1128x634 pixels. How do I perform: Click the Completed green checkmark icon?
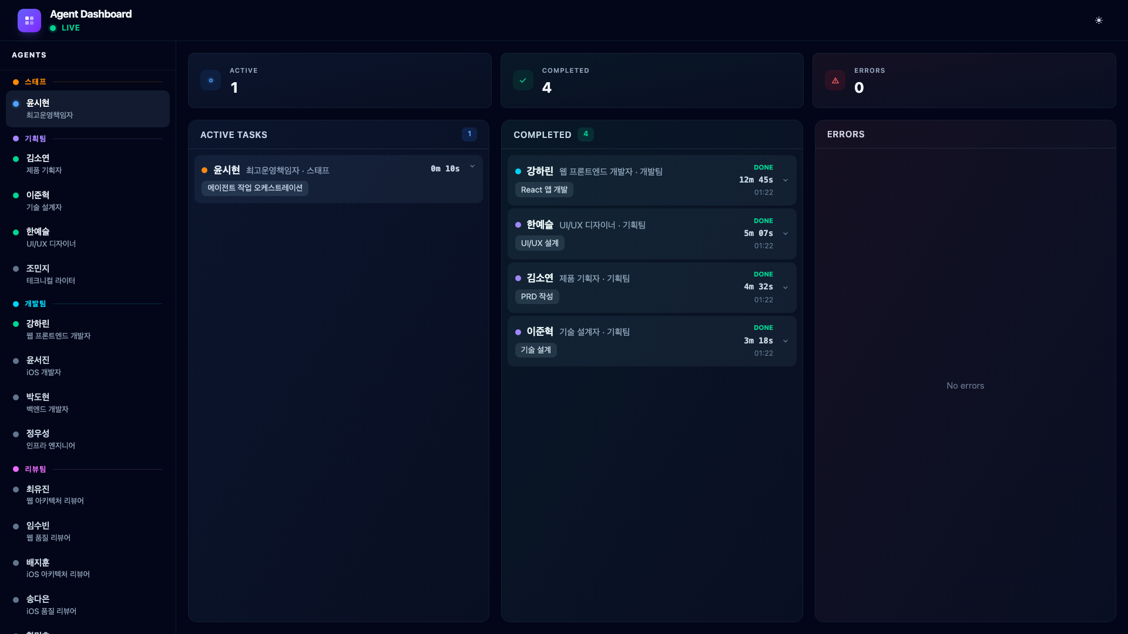coord(523,80)
